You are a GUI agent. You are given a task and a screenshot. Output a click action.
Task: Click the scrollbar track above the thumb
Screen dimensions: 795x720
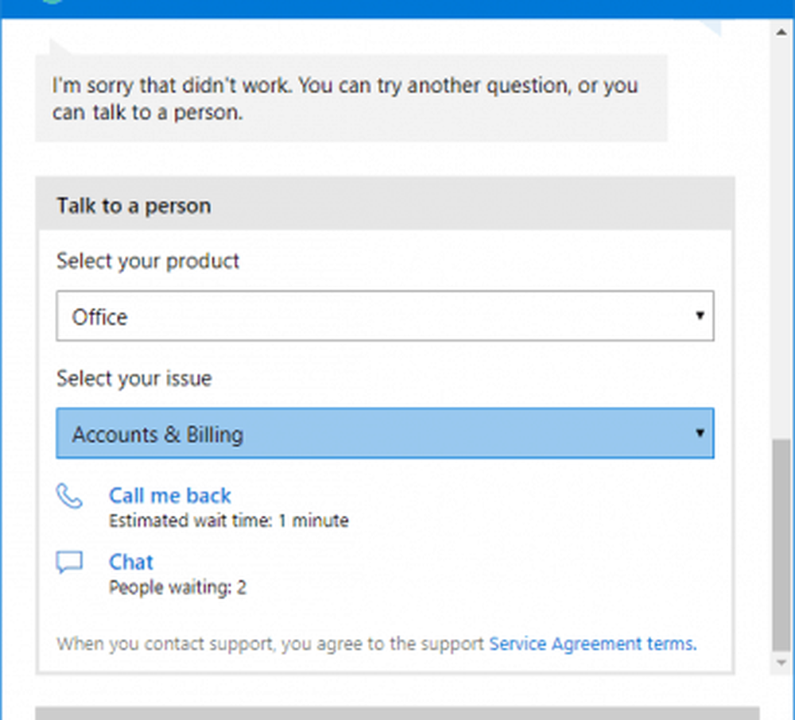(781, 238)
